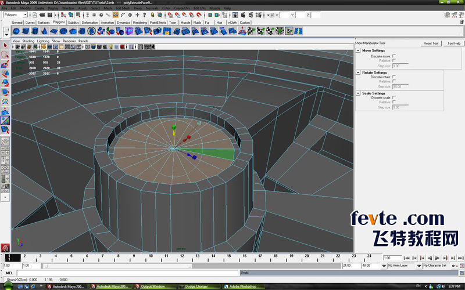Choose the Lasso select tool in toolbox

point(5,55)
